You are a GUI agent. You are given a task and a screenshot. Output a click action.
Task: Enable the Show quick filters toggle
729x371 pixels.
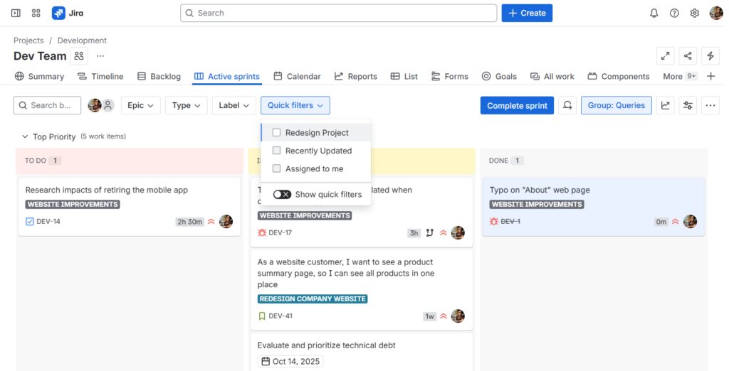(x=282, y=194)
